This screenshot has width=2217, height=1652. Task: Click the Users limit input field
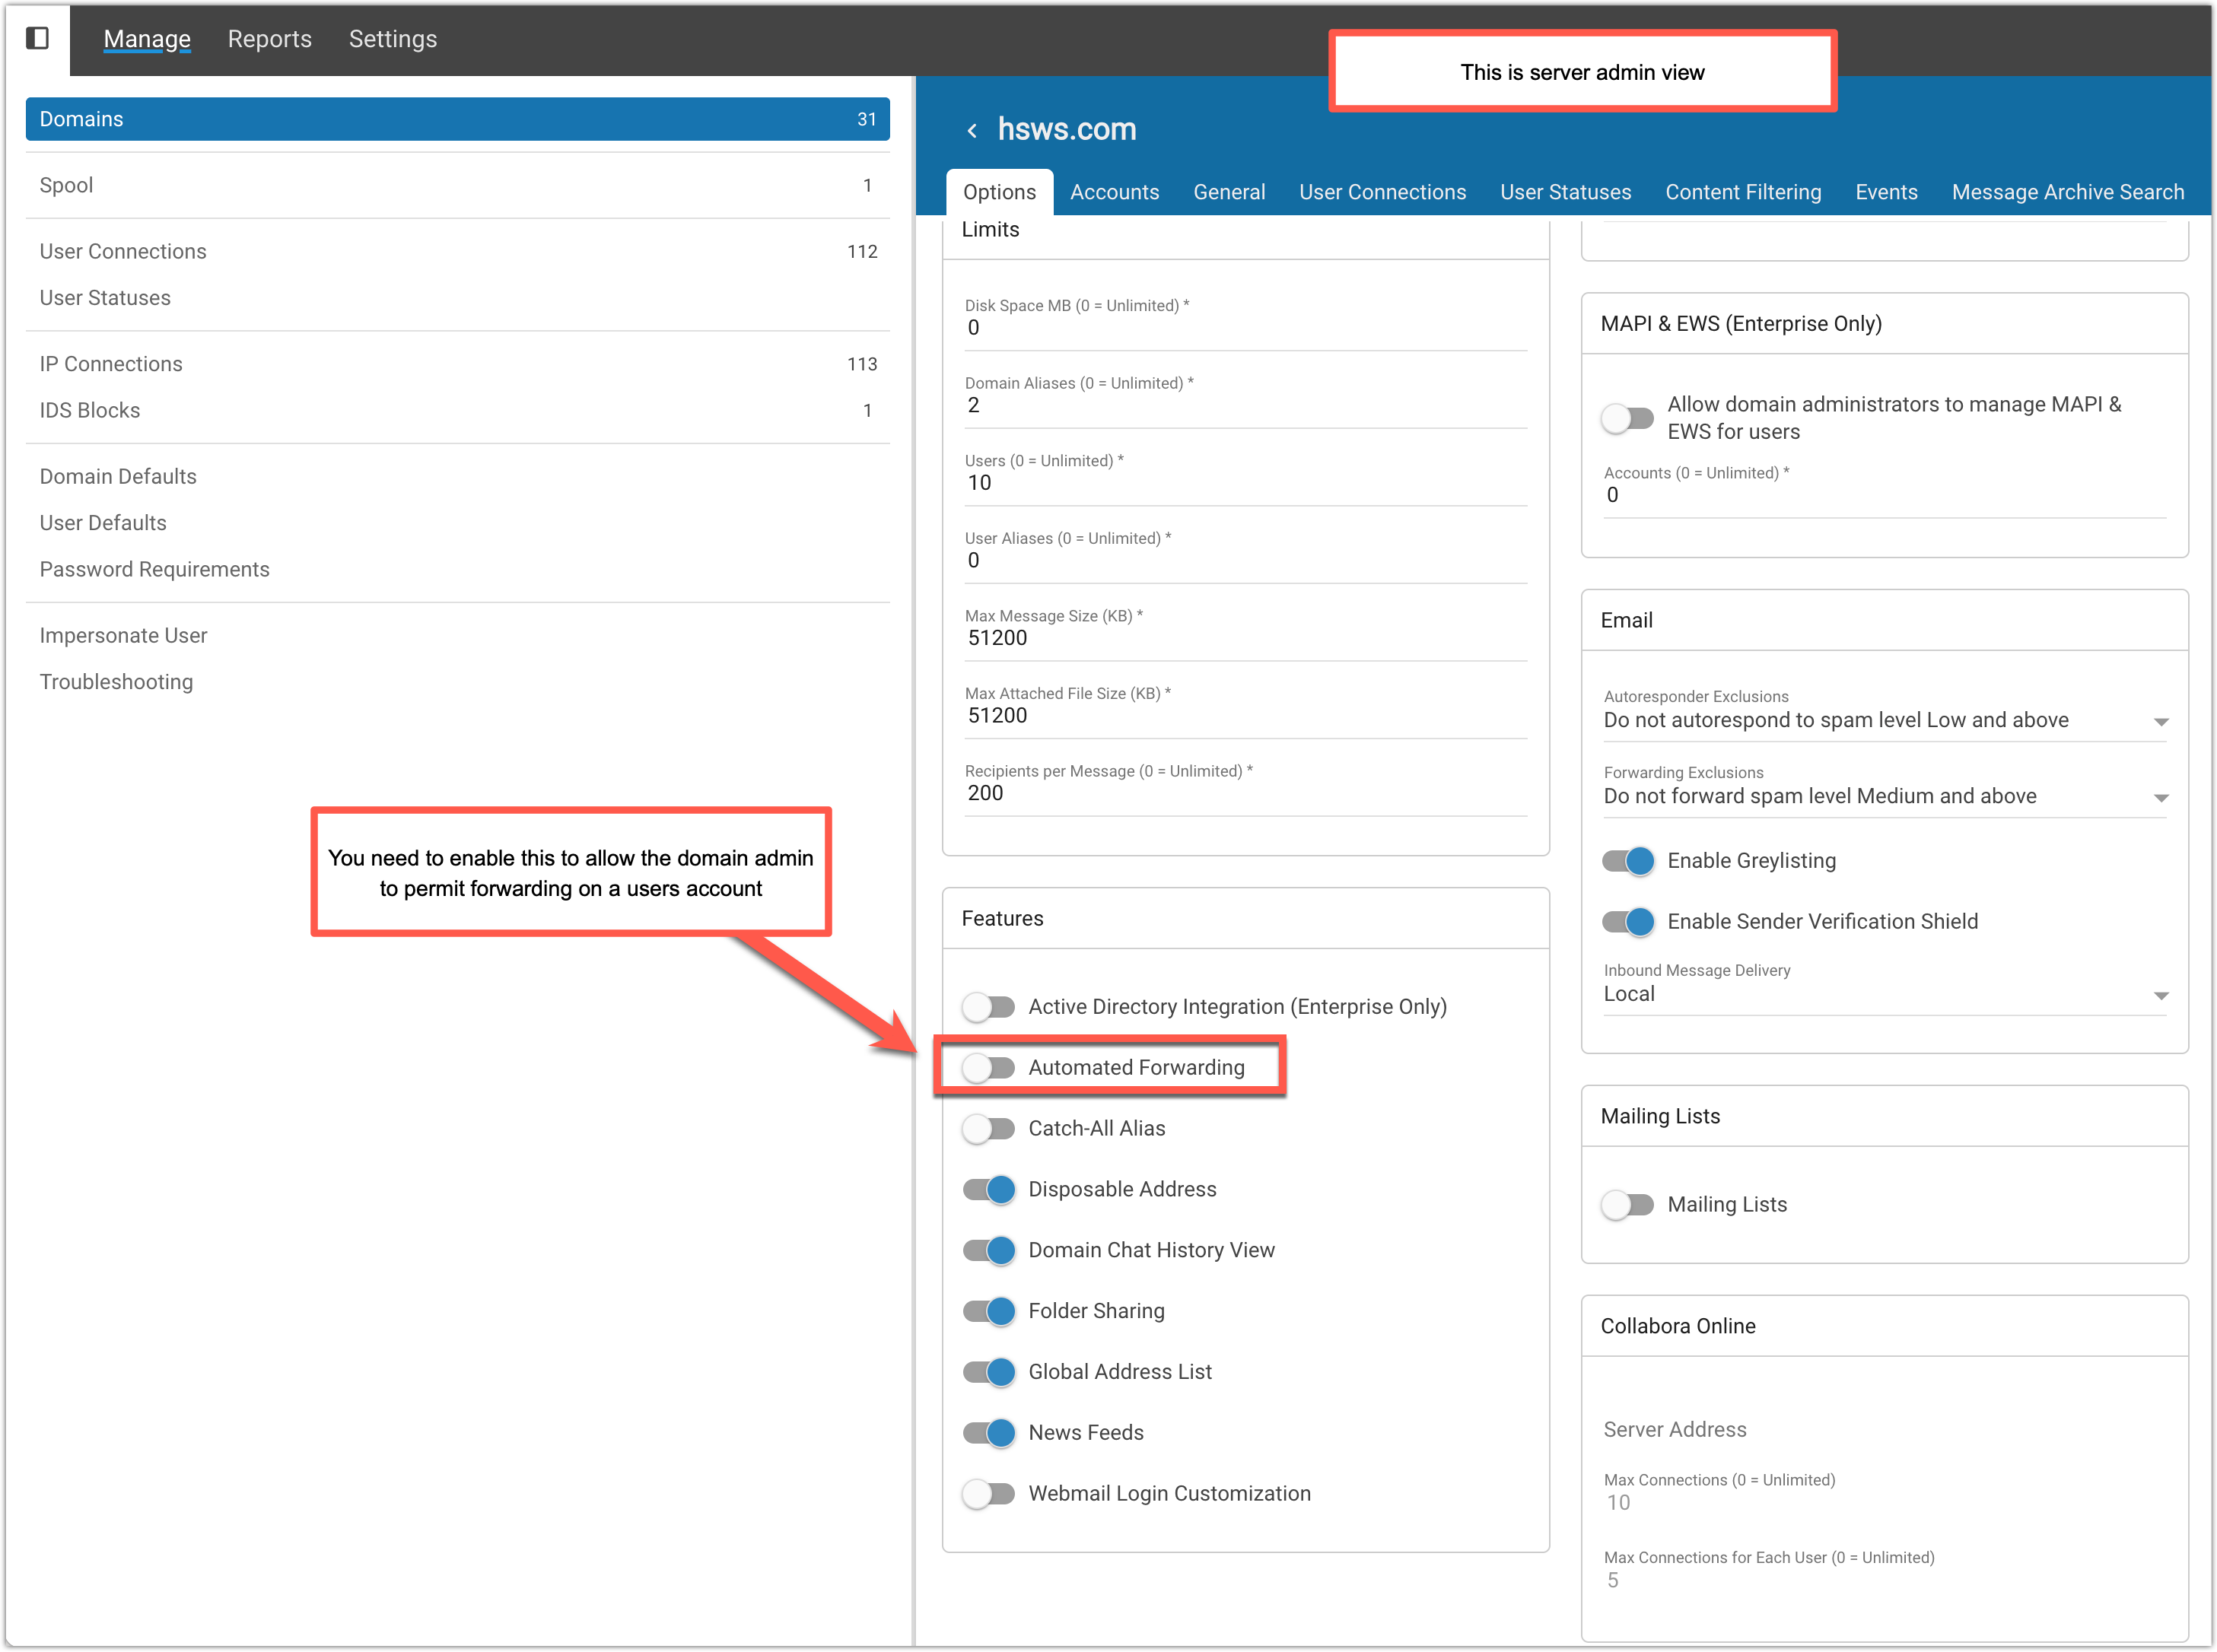(x=1244, y=483)
